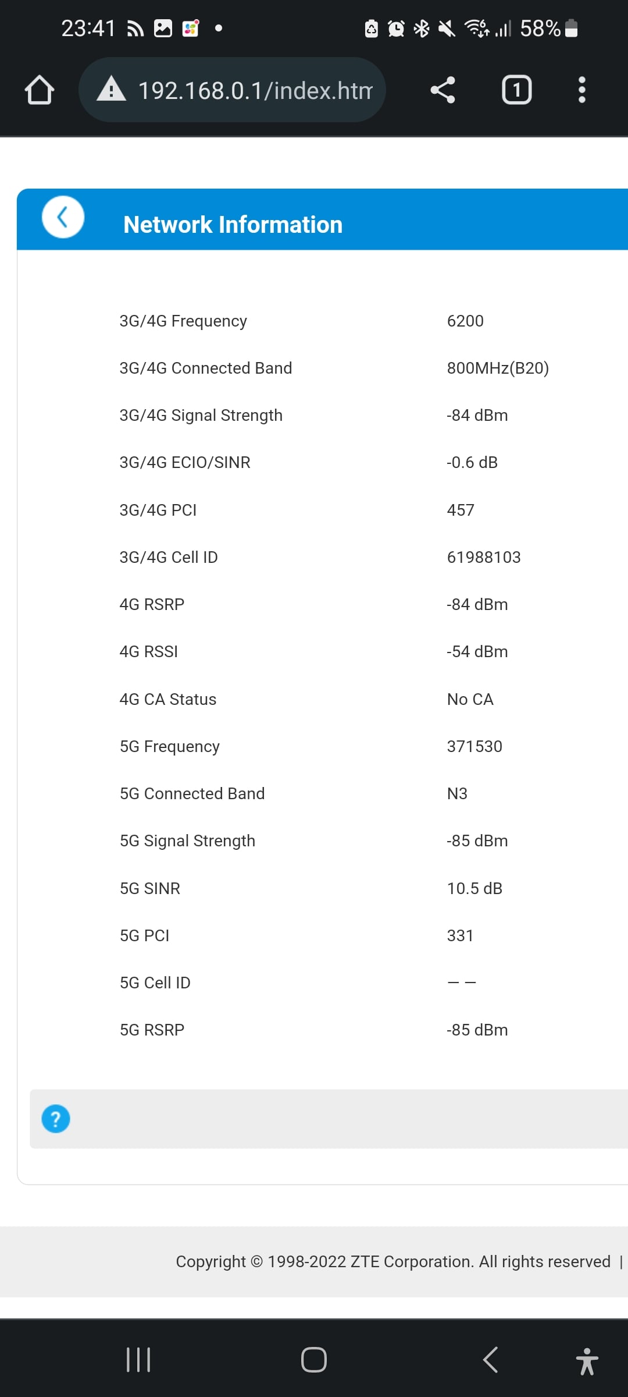Tap the 5G Connected Band value N3
This screenshot has height=1397, width=628.
[x=457, y=793]
